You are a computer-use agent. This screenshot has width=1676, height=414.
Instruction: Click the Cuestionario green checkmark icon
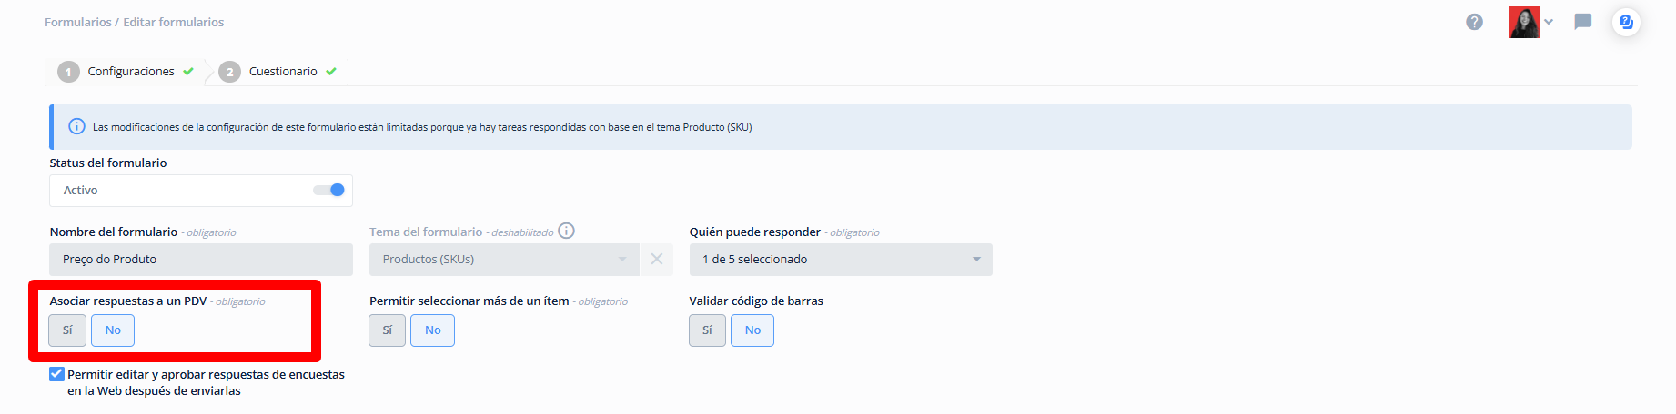pyautogui.click(x=331, y=72)
